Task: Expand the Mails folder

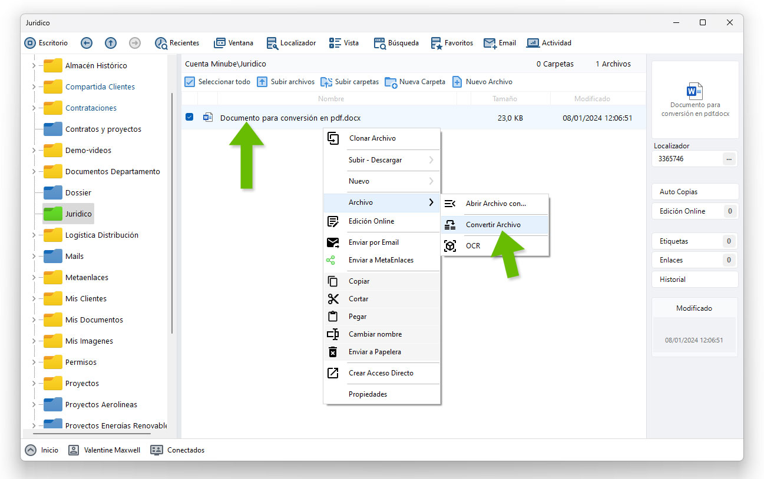Action: coord(34,257)
